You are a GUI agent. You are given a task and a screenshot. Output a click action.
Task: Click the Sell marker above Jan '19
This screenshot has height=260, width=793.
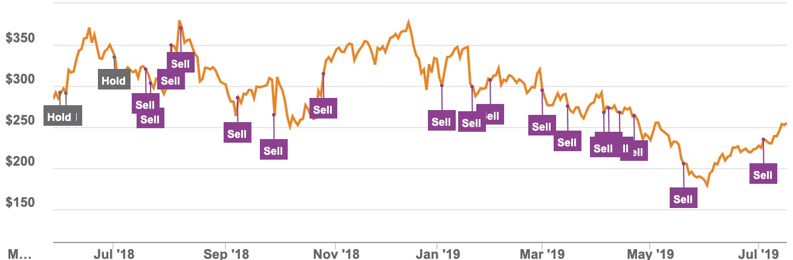[x=441, y=122]
